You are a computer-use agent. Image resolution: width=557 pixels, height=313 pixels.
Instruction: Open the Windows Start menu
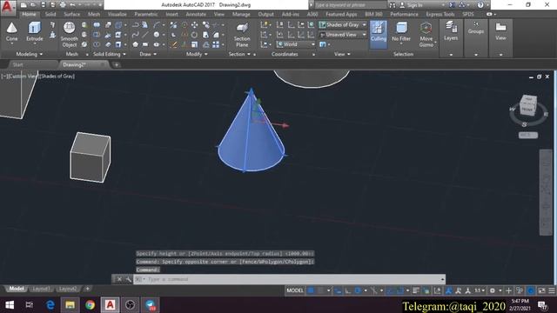pyautogui.click(x=10, y=305)
